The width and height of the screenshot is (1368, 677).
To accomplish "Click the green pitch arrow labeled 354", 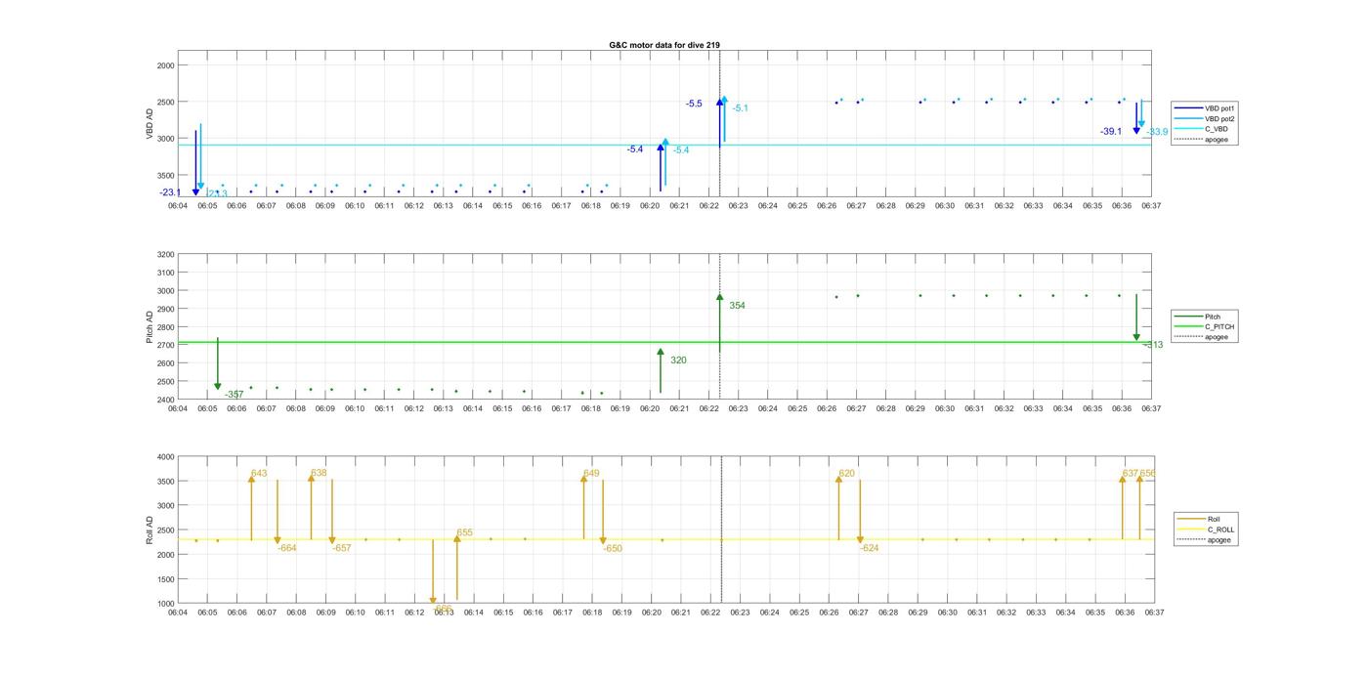I will click(720, 322).
